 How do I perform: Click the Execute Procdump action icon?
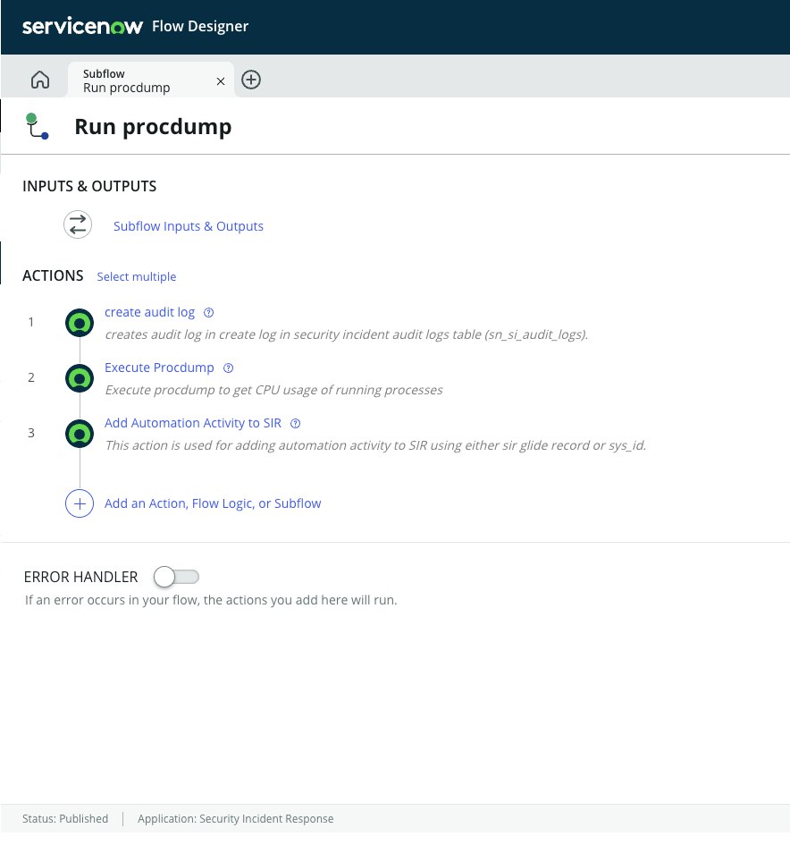pyautogui.click(x=80, y=378)
